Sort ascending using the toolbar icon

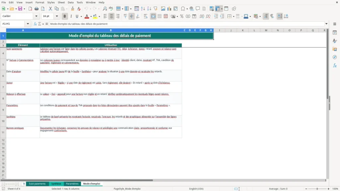pyautogui.click(x=143, y=9)
